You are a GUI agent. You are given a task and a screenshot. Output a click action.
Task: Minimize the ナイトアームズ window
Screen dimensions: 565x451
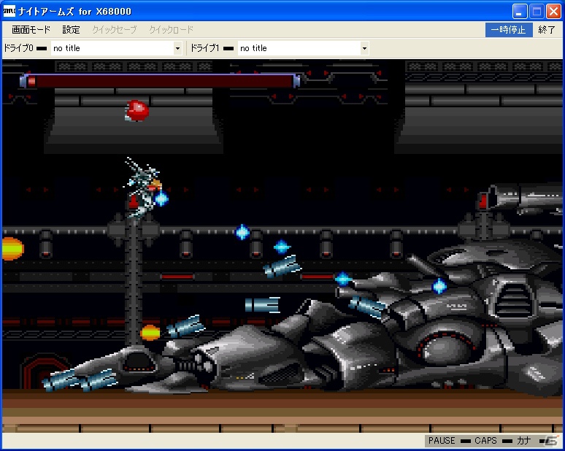[x=519, y=12]
